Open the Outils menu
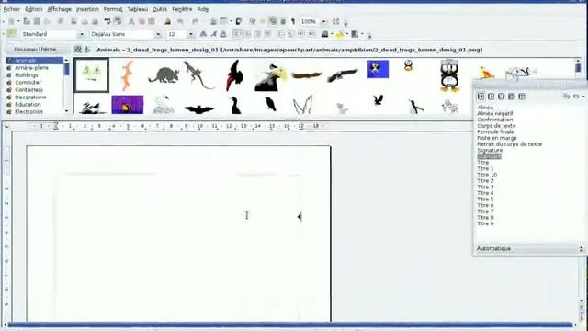Screen dimensions: 588x331 coord(160,9)
